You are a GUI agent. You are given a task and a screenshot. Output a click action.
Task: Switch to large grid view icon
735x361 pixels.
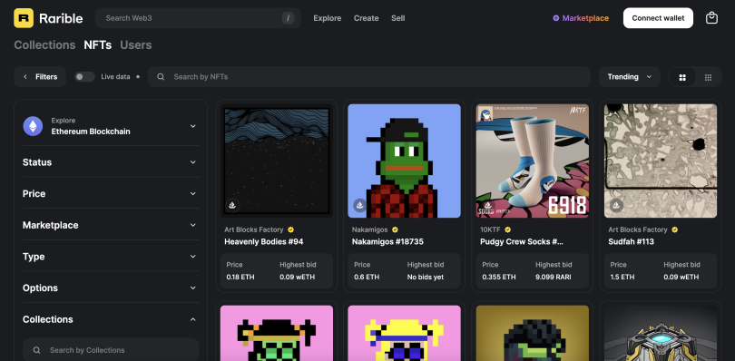coord(682,77)
